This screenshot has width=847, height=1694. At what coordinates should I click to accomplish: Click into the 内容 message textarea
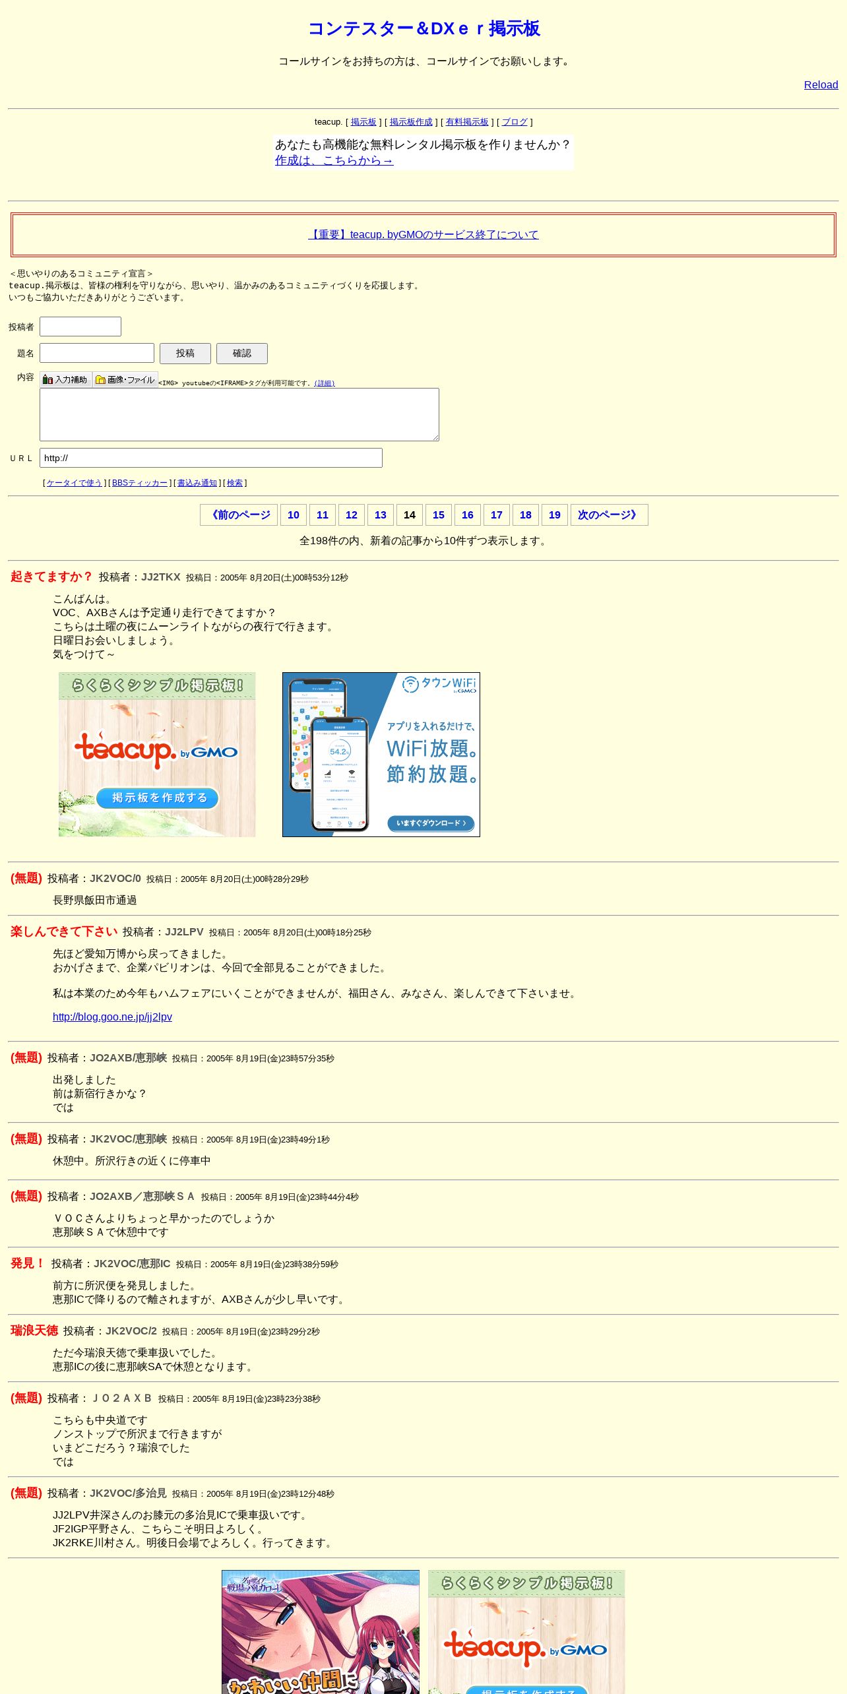tap(239, 414)
